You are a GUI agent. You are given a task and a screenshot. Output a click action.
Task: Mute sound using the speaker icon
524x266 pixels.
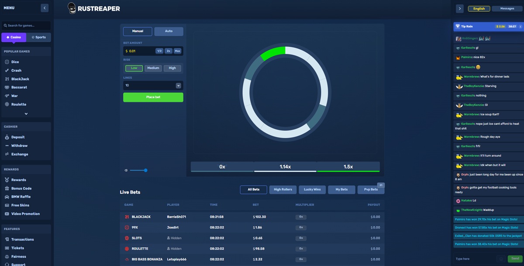126,171
